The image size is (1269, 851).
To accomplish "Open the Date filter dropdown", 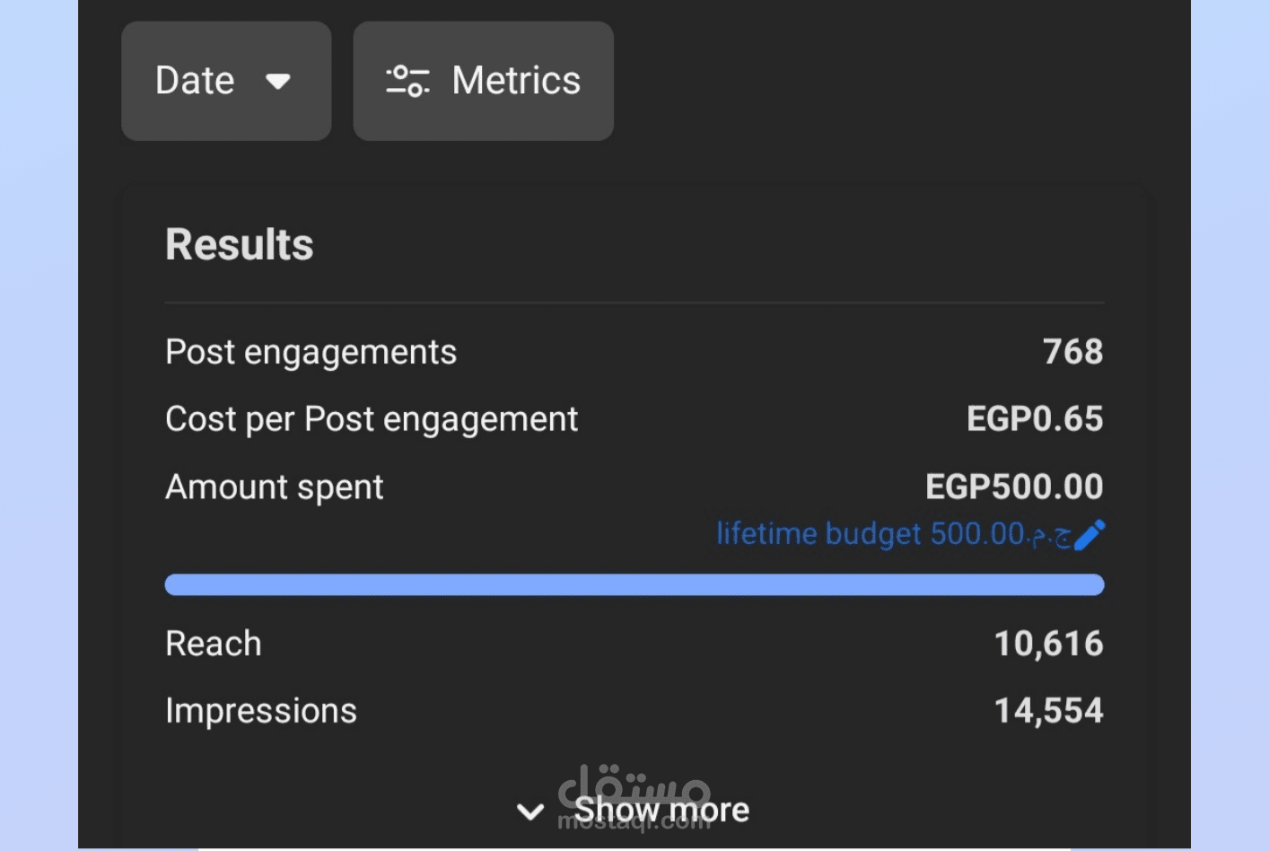I will coord(226,81).
